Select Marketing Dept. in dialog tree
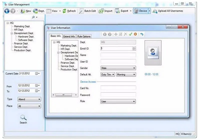200x139 pixels. 68,46
